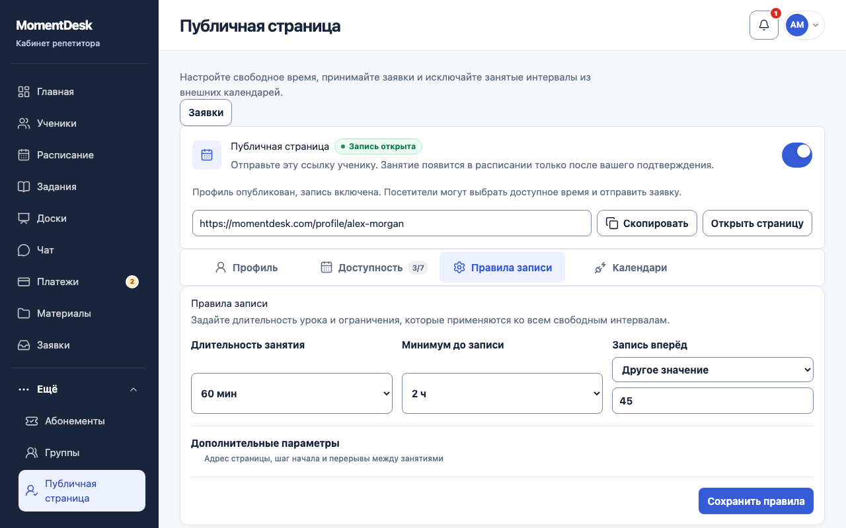Click the Ученики people icon

click(24, 123)
